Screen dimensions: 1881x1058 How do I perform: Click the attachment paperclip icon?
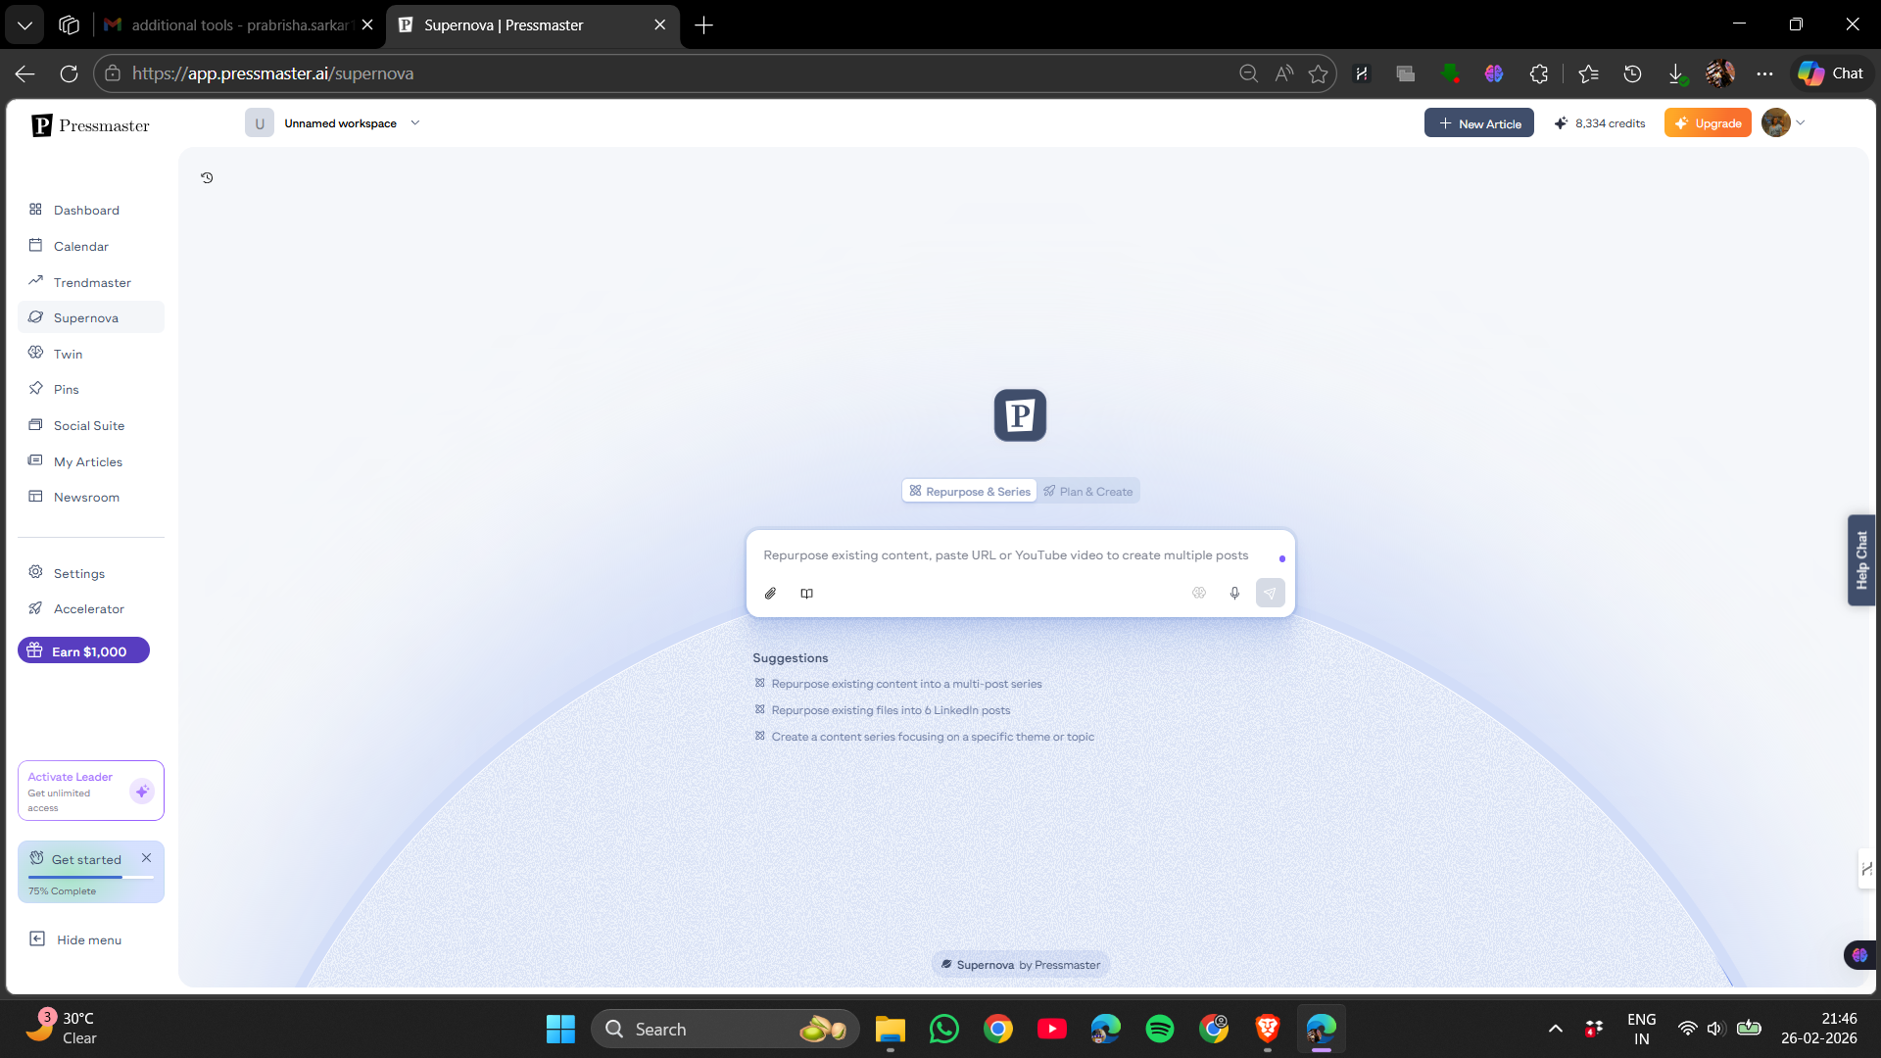(x=771, y=594)
